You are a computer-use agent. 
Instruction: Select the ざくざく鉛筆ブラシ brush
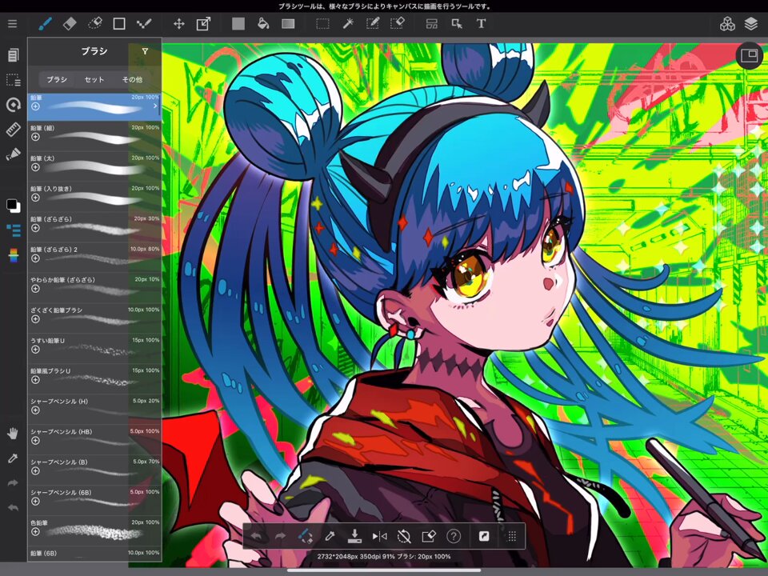tap(94, 318)
